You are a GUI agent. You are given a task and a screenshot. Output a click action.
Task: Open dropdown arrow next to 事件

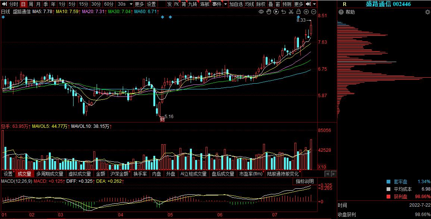(225, 4)
